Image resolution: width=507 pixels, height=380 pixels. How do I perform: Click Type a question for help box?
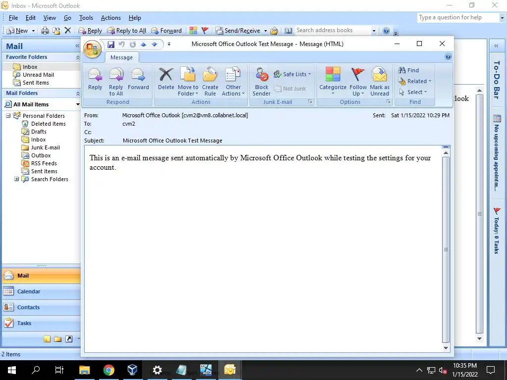(x=458, y=17)
